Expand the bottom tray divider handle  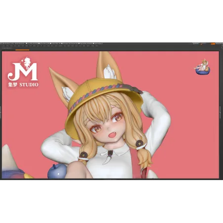pos(111,179)
